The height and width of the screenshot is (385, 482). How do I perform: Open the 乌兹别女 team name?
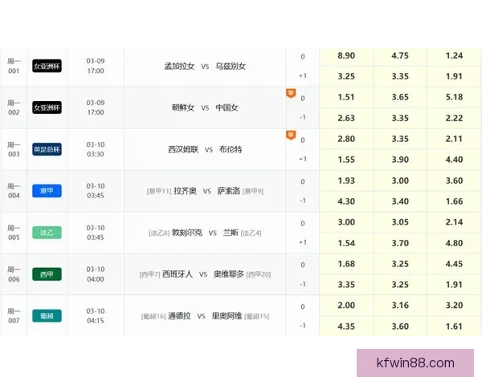pyautogui.click(x=231, y=66)
